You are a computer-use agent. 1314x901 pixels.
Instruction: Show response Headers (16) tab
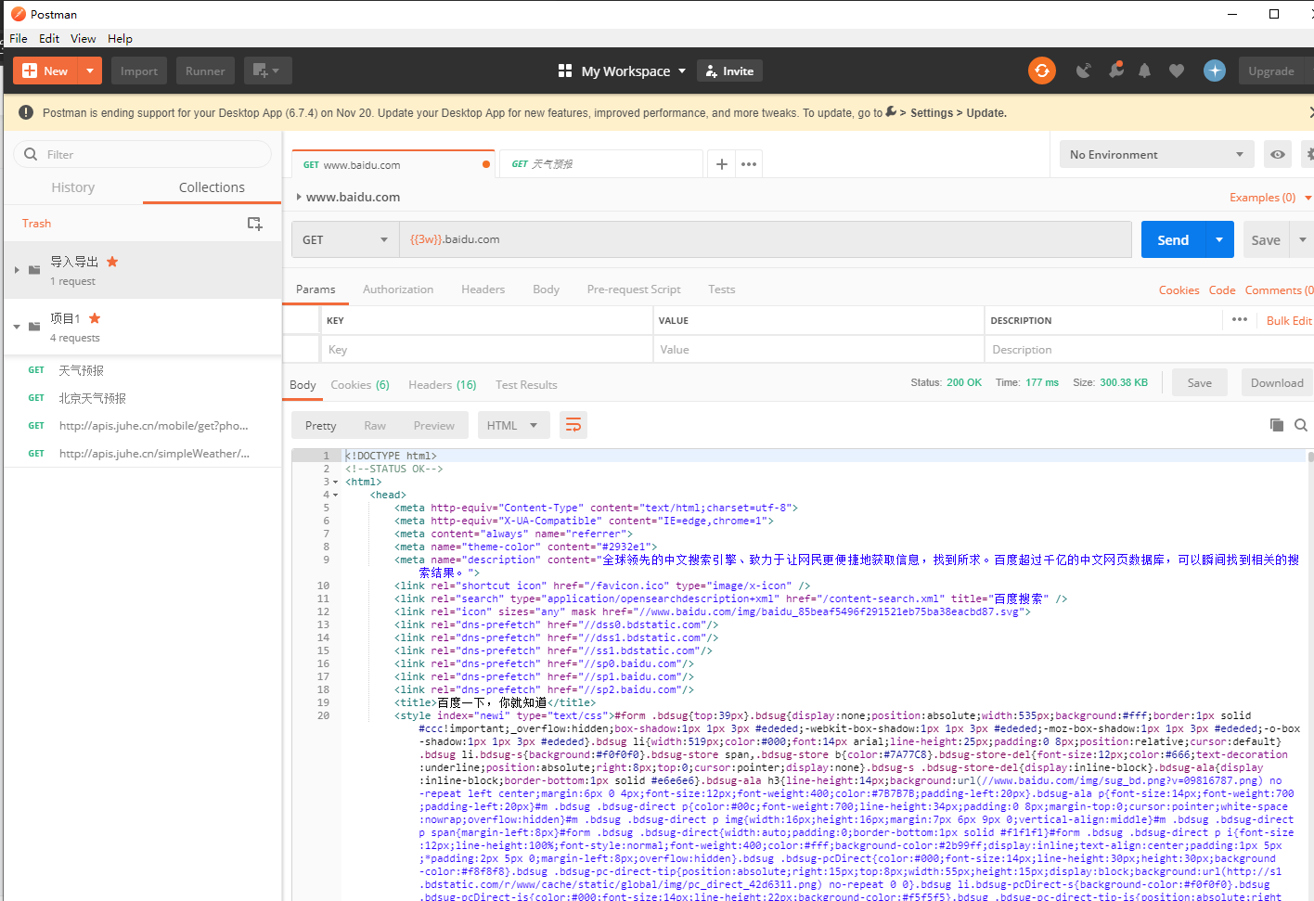tap(442, 384)
